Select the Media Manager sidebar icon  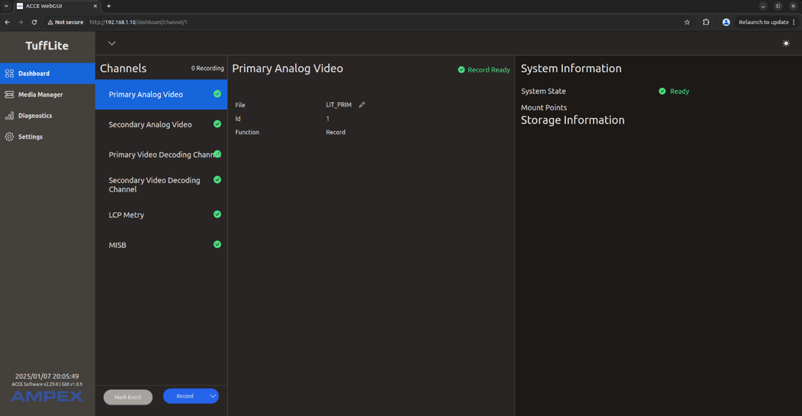[x=10, y=94]
